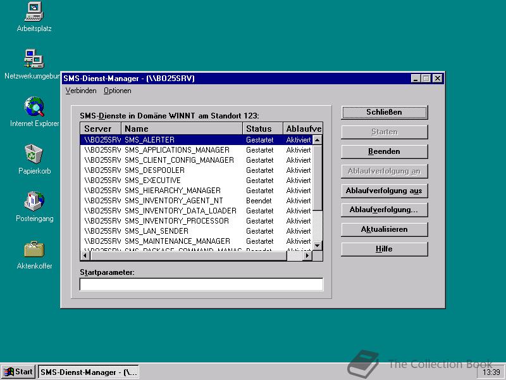Click the Name column header
The width and height of the screenshot is (506, 380).
182,129
